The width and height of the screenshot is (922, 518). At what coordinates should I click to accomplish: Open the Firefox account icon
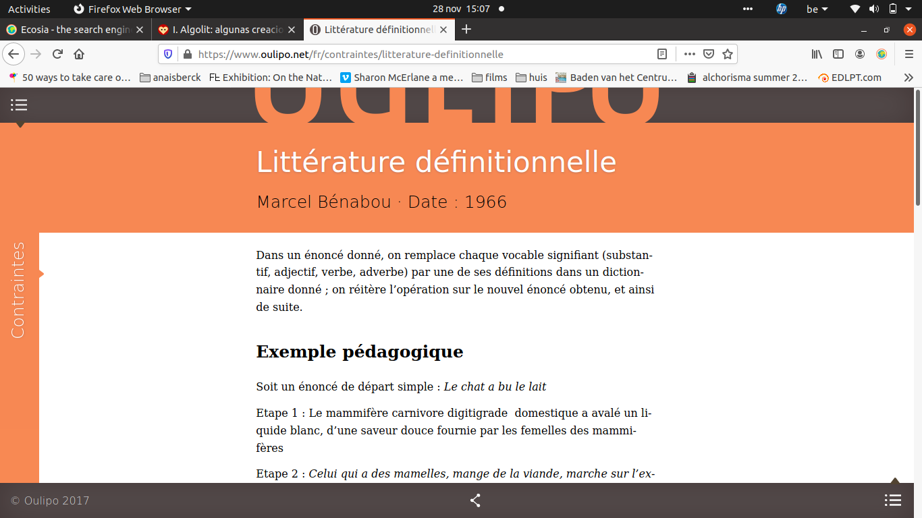(x=860, y=54)
